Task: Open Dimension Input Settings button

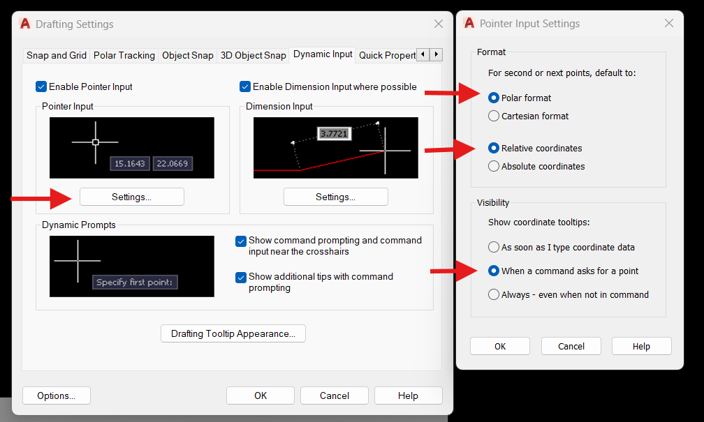Action: point(335,197)
